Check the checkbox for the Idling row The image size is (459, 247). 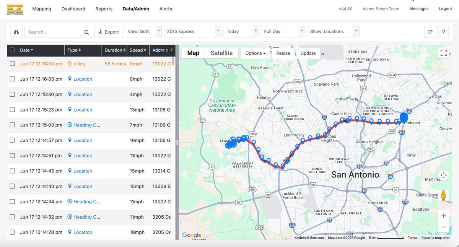(x=12, y=63)
